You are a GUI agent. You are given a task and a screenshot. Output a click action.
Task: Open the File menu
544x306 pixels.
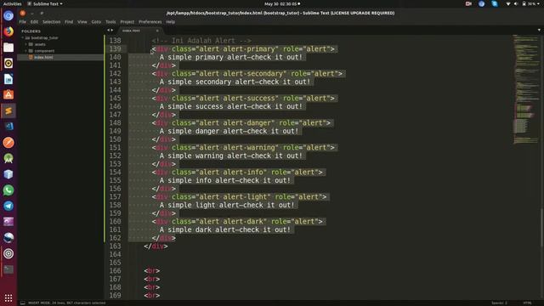[x=23, y=22]
